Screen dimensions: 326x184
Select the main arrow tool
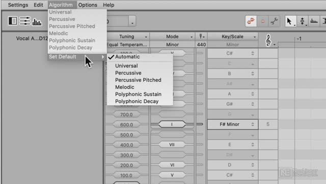(290, 21)
